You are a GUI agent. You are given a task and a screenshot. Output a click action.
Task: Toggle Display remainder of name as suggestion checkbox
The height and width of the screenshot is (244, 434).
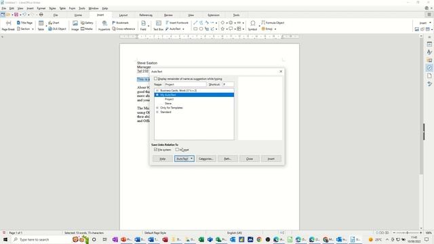pos(155,79)
